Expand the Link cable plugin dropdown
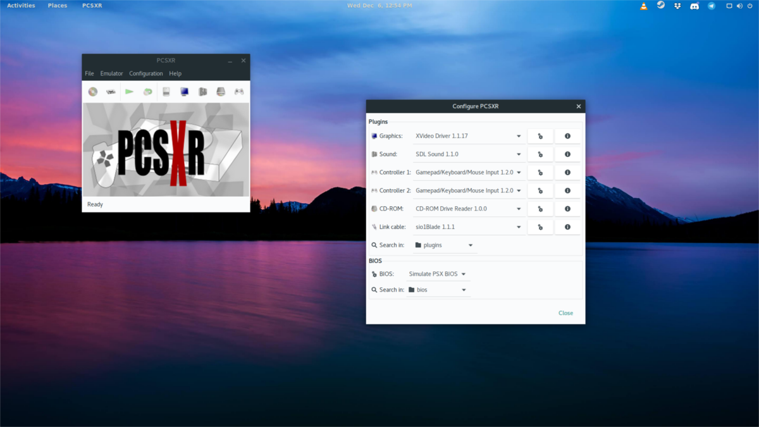The width and height of the screenshot is (759, 427). coord(469,226)
